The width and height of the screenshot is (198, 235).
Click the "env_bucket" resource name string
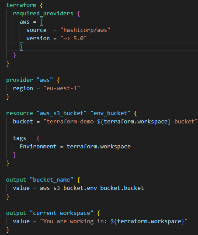tap(110, 113)
